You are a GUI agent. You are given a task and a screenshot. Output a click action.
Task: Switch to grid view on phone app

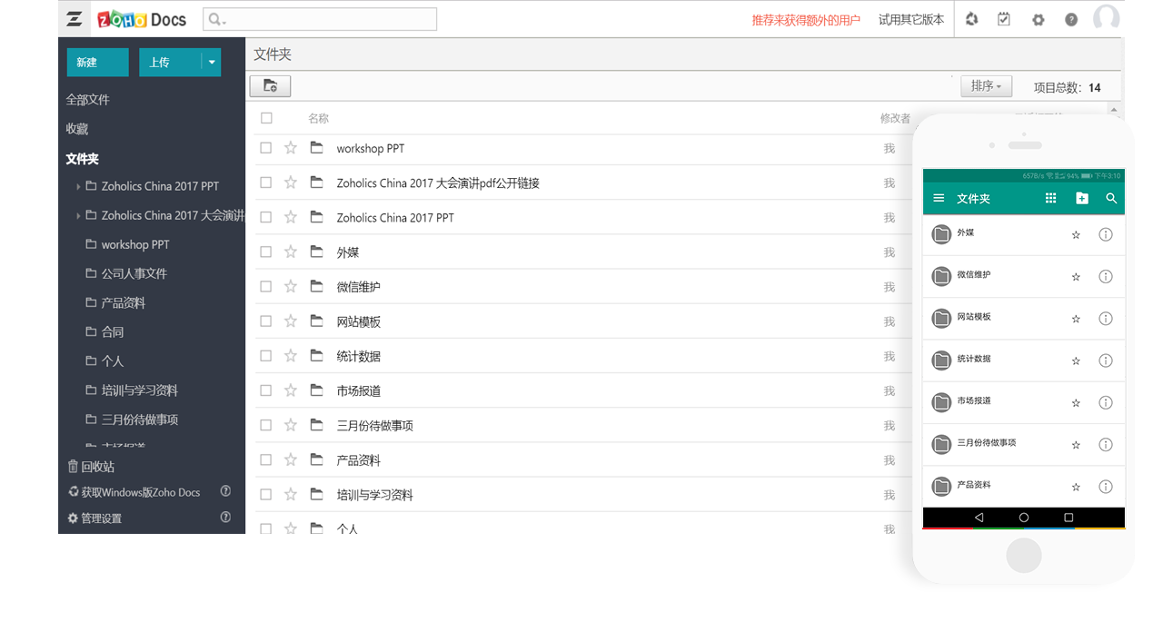tap(1050, 198)
